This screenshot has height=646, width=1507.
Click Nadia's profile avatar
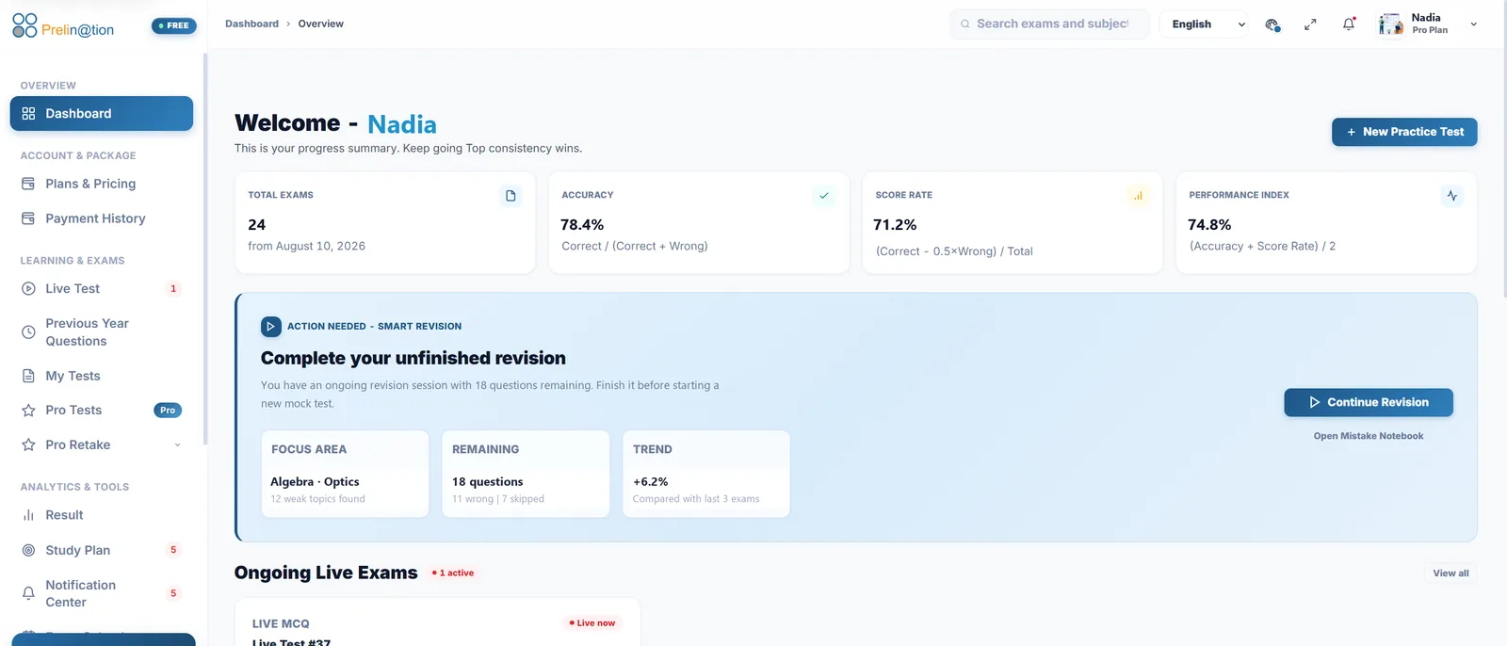pyautogui.click(x=1391, y=24)
